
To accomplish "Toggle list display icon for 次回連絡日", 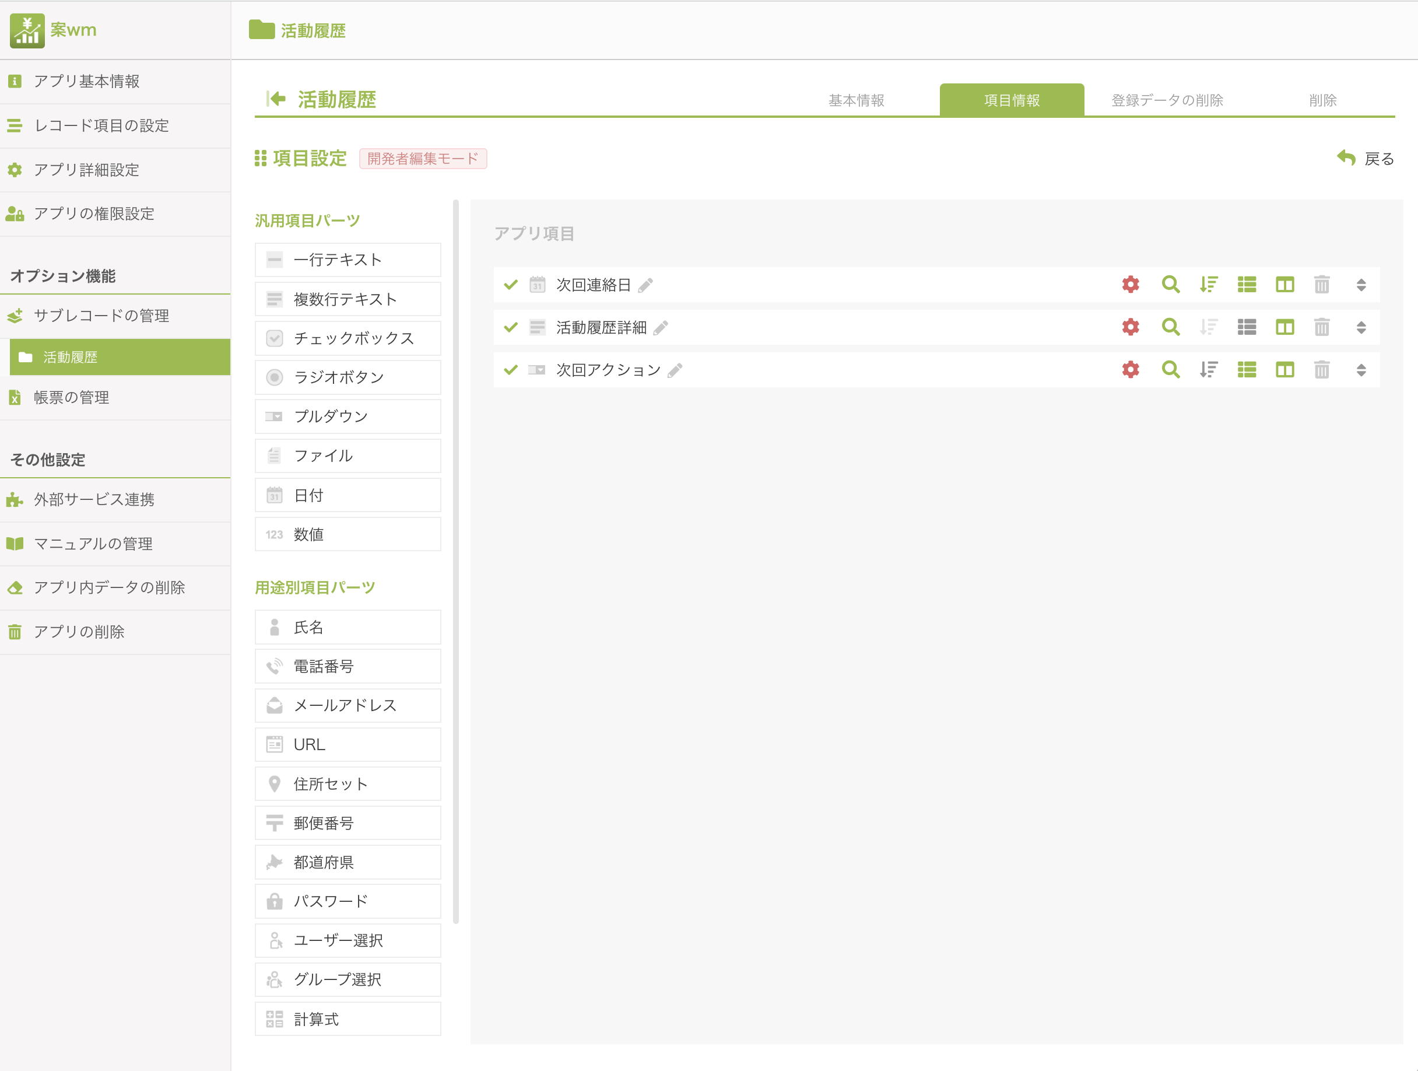I will (x=1247, y=284).
